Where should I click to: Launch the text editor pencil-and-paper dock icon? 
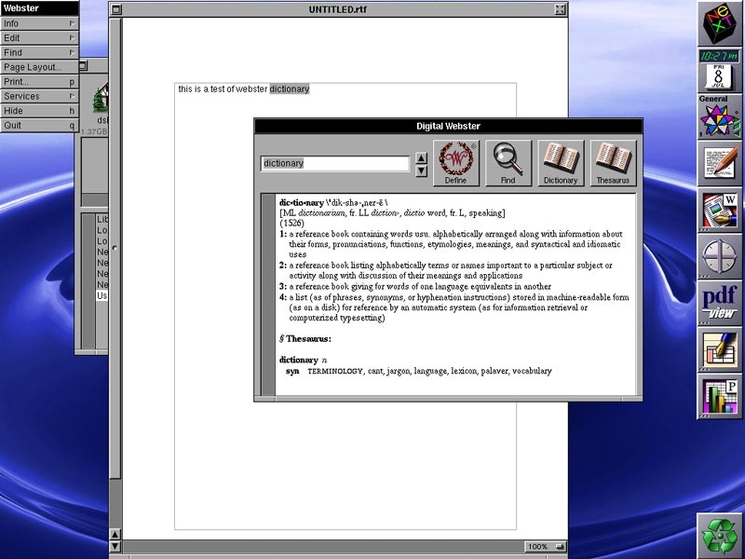pos(719,164)
